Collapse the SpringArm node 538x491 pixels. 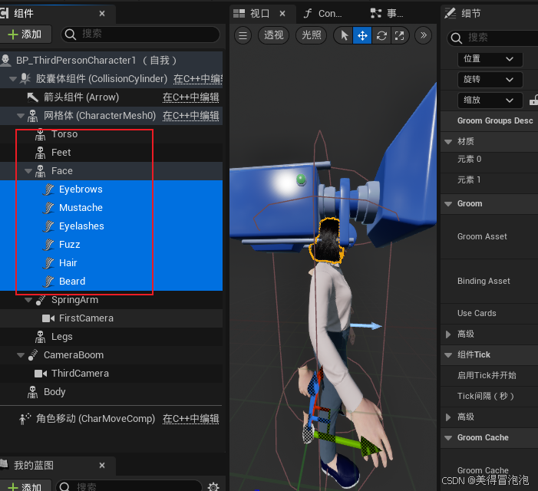(x=28, y=300)
